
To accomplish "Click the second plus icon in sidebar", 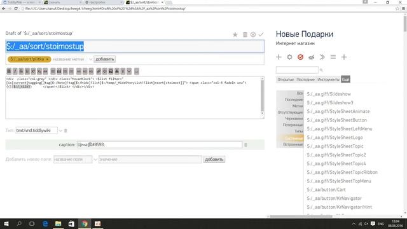I will (x=344, y=57).
